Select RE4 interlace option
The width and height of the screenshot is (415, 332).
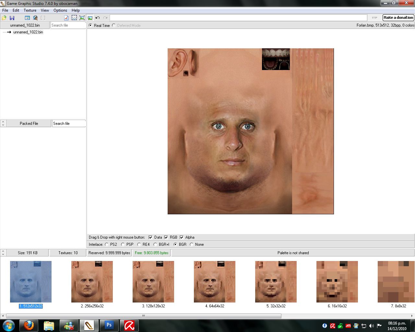[139, 244]
